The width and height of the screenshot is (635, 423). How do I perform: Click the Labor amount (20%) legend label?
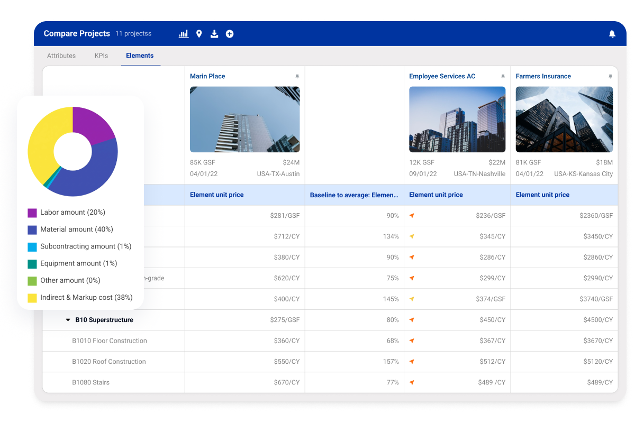[73, 213]
